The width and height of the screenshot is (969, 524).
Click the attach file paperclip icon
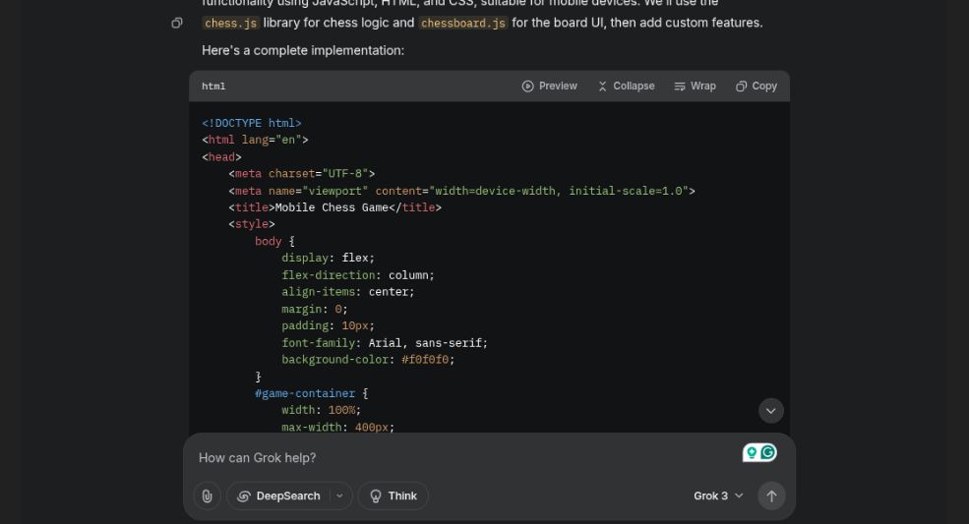click(x=207, y=495)
